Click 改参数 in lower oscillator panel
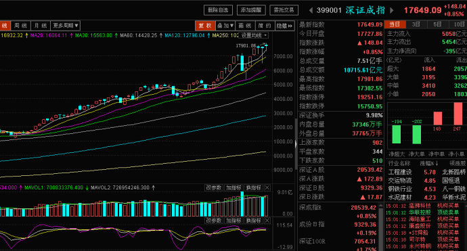 [214, 221]
